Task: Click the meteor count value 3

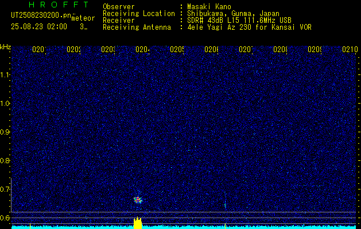Action: [81, 27]
